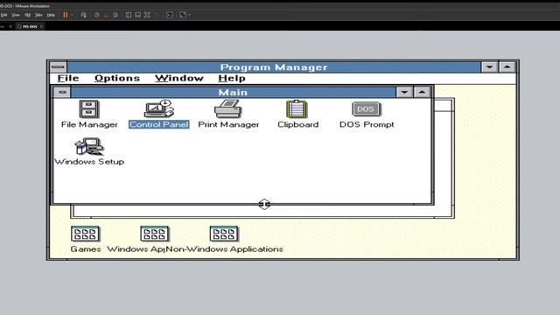The height and width of the screenshot is (315, 560).
Task: Click VMware send Ctrl+Alt+Del icon
Action: pyautogui.click(x=84, y=15)
